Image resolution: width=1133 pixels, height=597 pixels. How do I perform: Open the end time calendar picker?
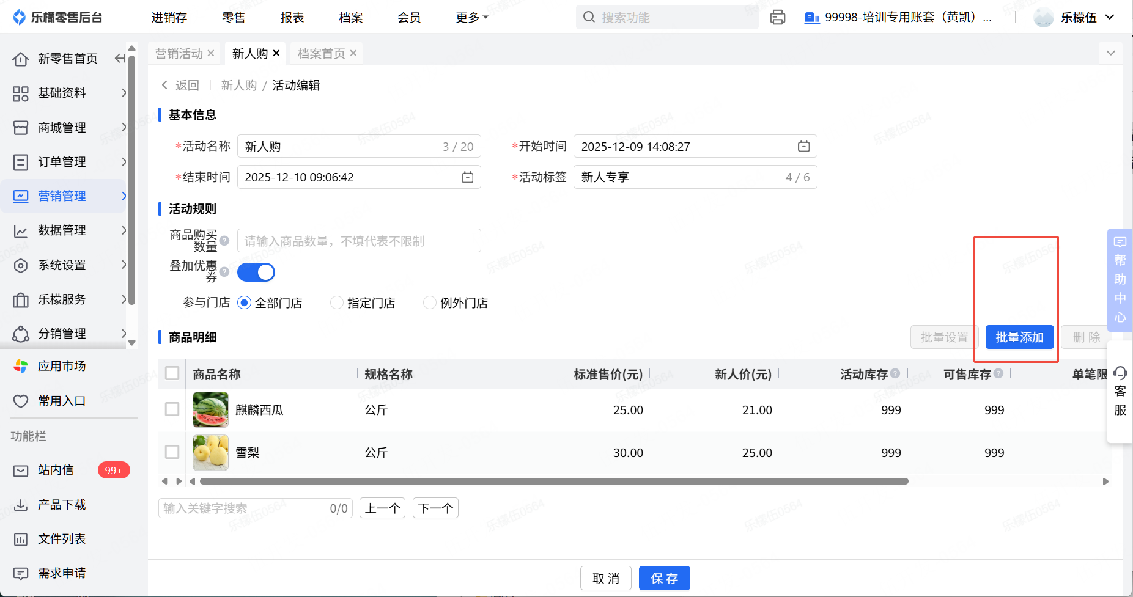pyautogui.click(x=467, y=177)
